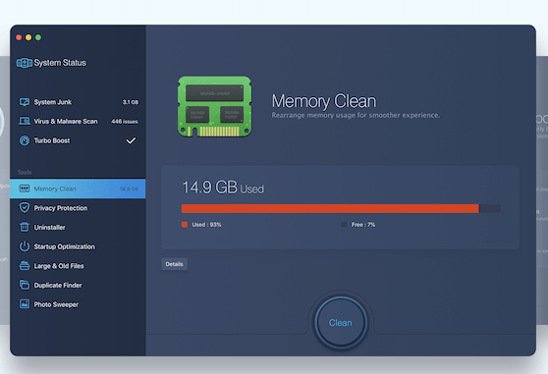Minimize window with yellow button
The height and width of the screenshot is (374, 548).
coord(28,37)
